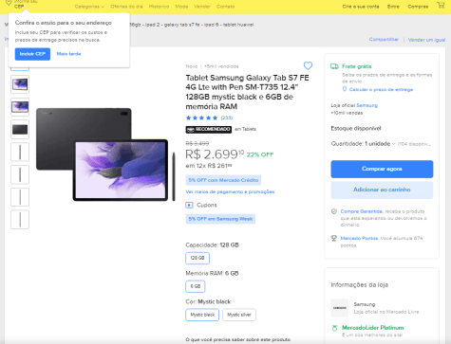This screenshot has width=451, height=344.
Task: Click Crie a sua conta
Action: pos(361,7)
